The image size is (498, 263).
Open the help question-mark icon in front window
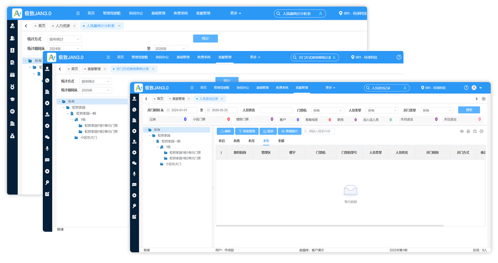pyautogui.click(x=466, y=88)
